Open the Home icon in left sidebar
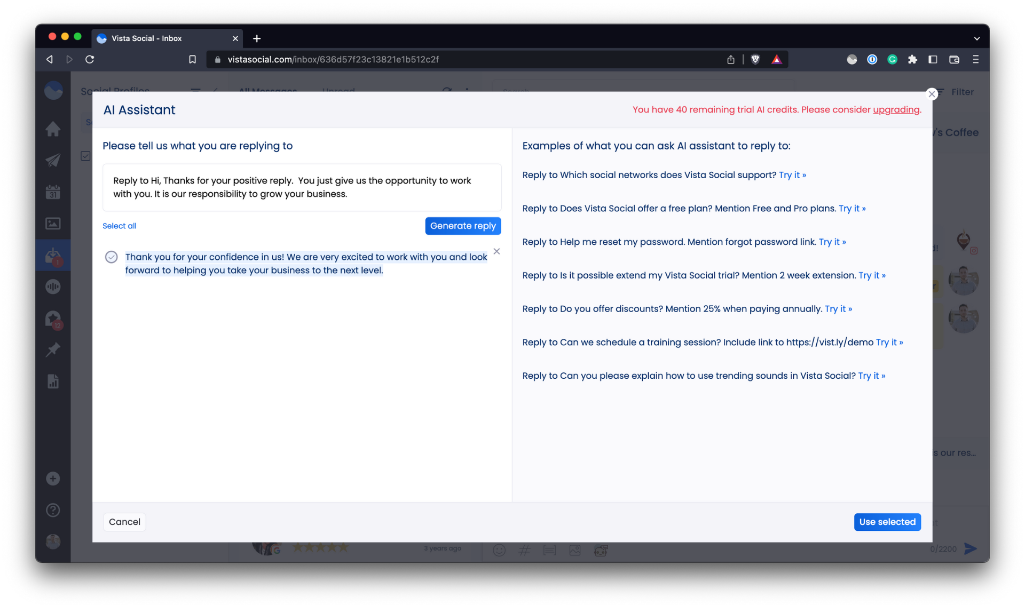This screenshot has width=1025, height=605. pos(53,129)
